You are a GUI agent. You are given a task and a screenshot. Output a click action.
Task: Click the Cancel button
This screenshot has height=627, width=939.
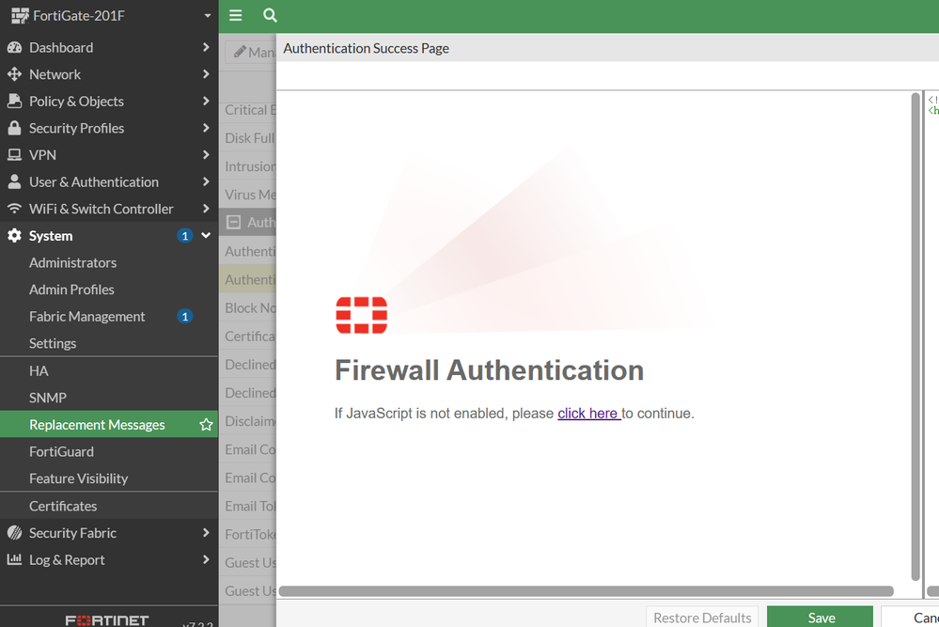tap(910, 617)
